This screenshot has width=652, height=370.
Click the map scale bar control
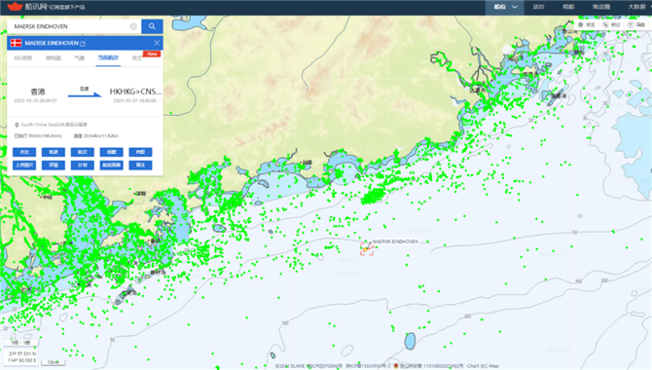54,362
